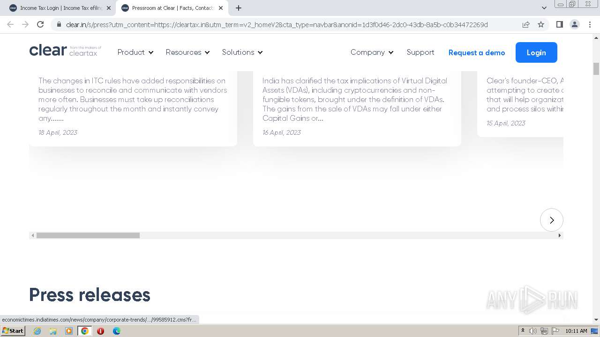This screenshot has height=337, width=600.
Task: Open File Explorer from taskbar
Action: point(53,331)
